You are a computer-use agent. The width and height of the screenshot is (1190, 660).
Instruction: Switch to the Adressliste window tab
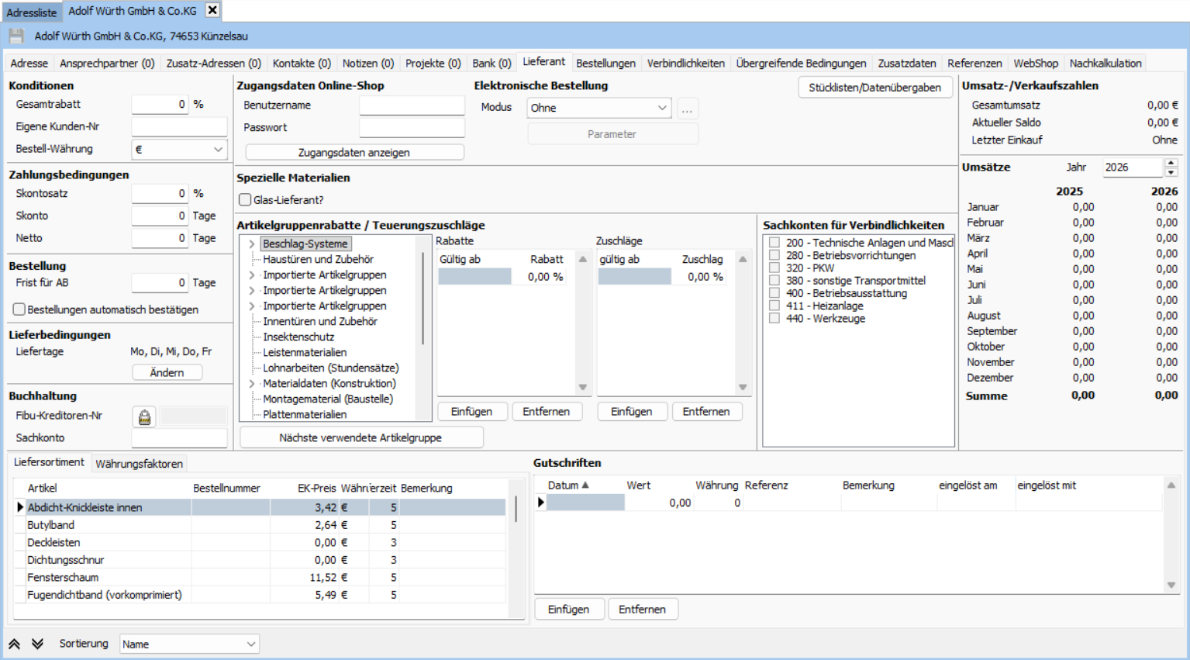pyautogui.click(x=32, y=12)
